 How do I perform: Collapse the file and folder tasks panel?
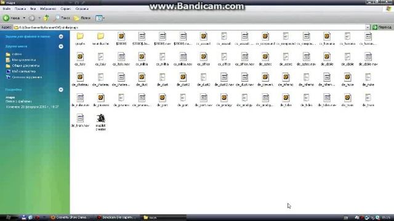click(x=61, y=37)
